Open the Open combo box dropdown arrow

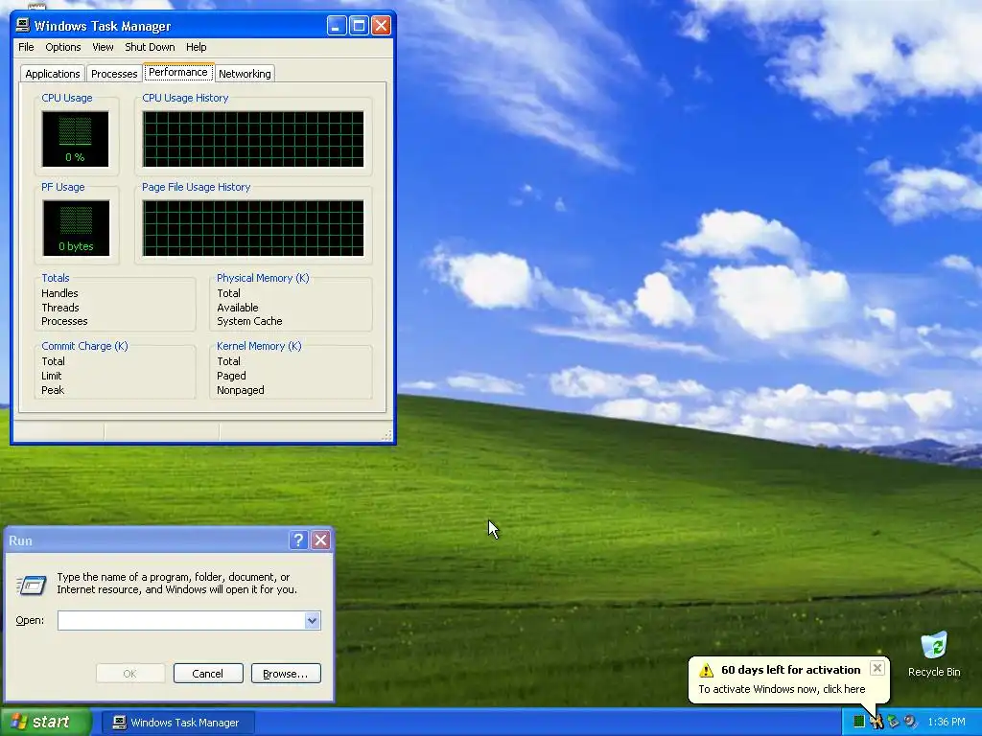tap(312, 620)
